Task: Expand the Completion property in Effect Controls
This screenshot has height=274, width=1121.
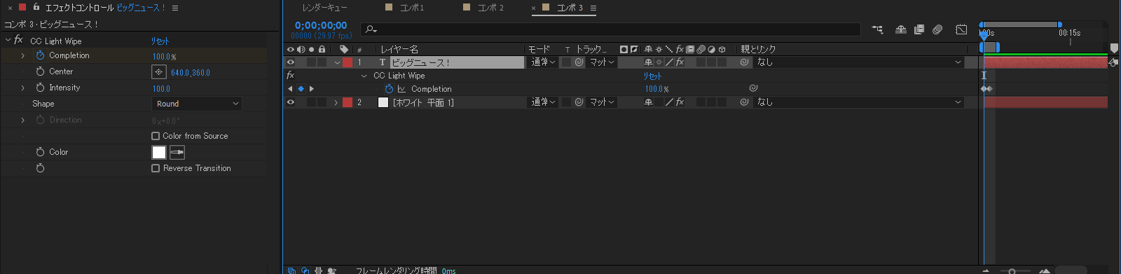Action: (22, 55)
